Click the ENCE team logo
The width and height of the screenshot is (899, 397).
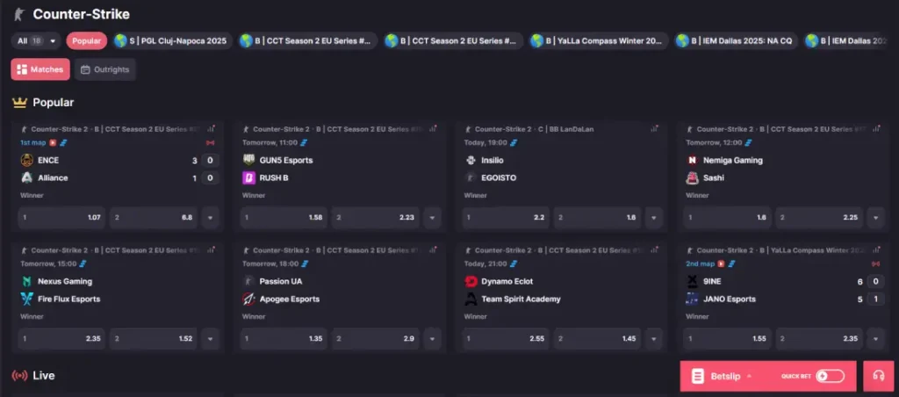coord(27,160)
